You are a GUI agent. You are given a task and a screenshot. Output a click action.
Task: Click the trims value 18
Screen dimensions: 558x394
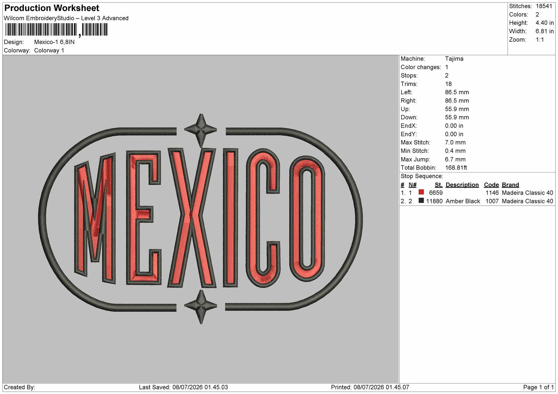(x=448, y=84)
